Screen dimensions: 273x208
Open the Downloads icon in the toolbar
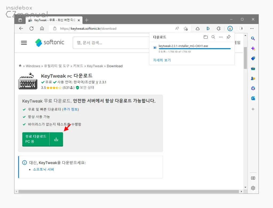[230, 28]
